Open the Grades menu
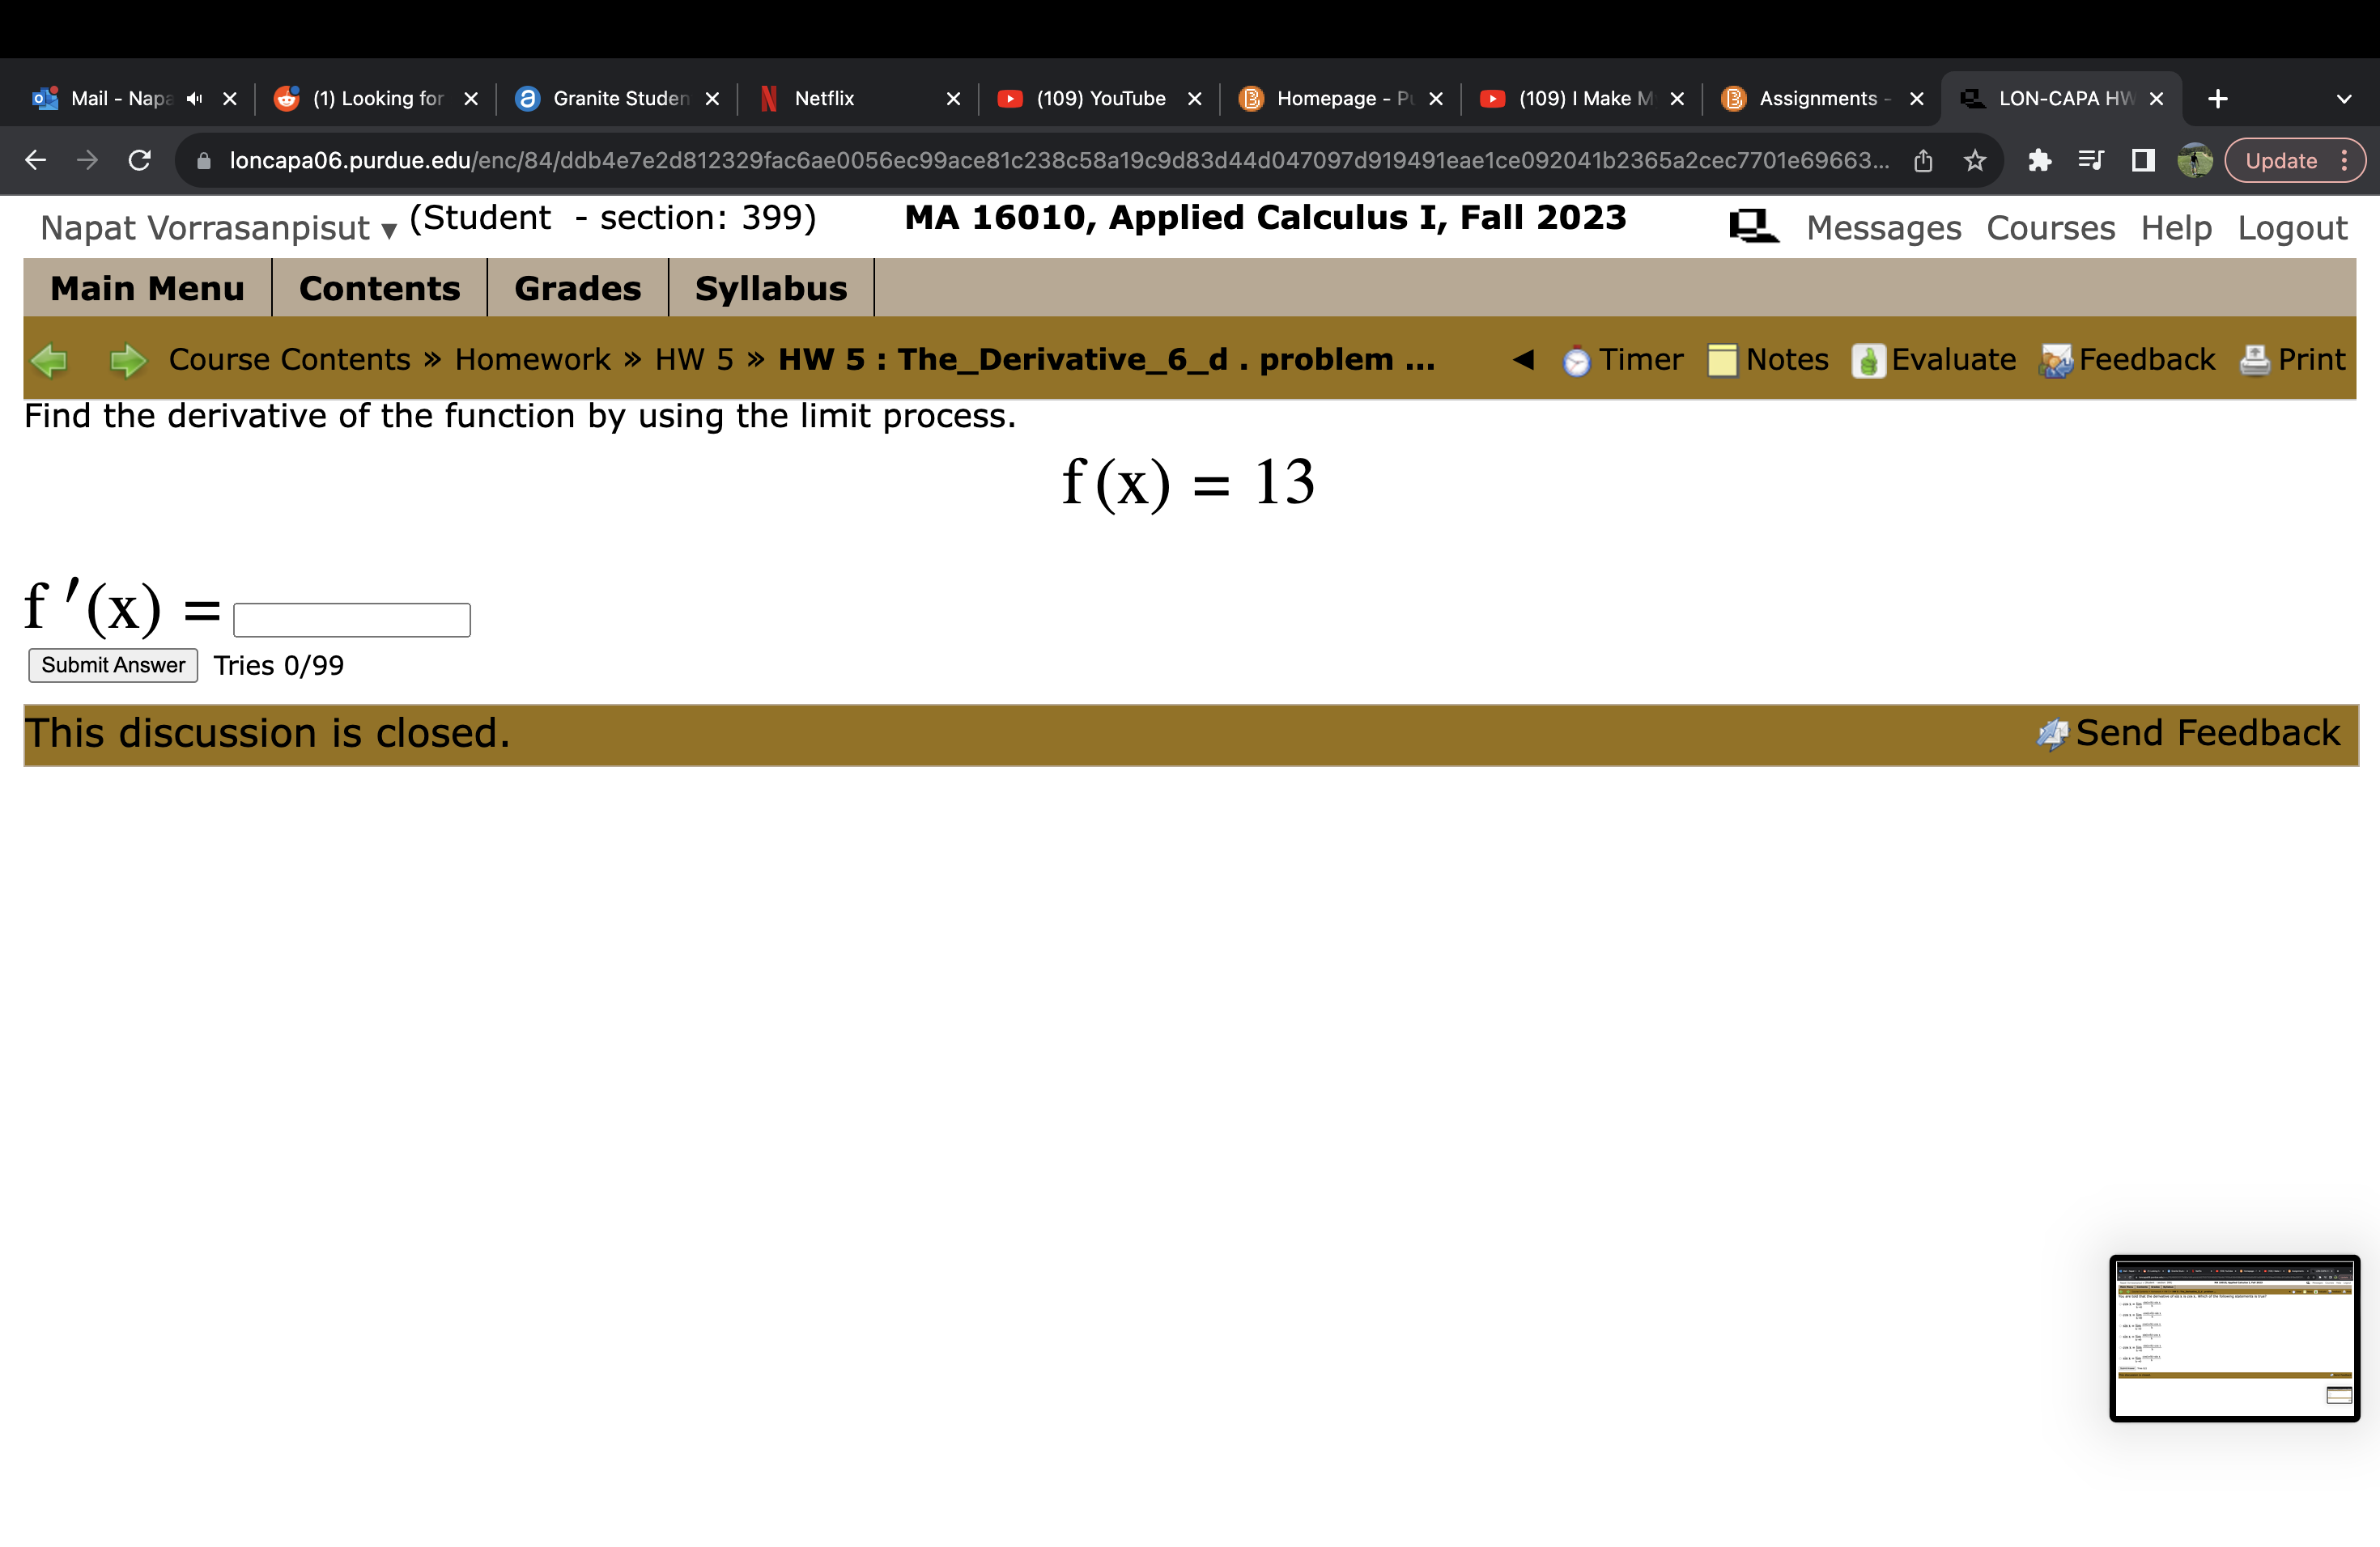Screen dimensions: 2380x1547 [x=577, y=289]
